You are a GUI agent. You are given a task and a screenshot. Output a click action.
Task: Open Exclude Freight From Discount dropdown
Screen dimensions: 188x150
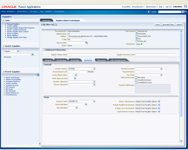click(x=159, y=105)
